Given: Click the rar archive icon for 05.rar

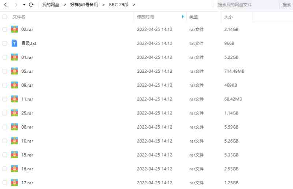Looking at the screenshot, I should [14, 71].
